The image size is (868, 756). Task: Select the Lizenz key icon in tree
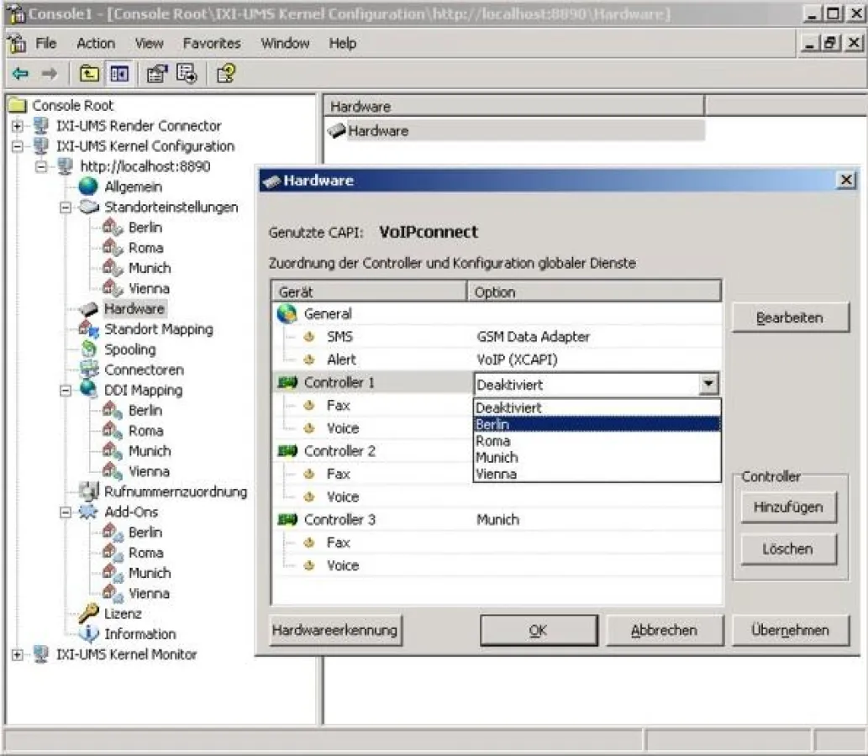point(88,614)
